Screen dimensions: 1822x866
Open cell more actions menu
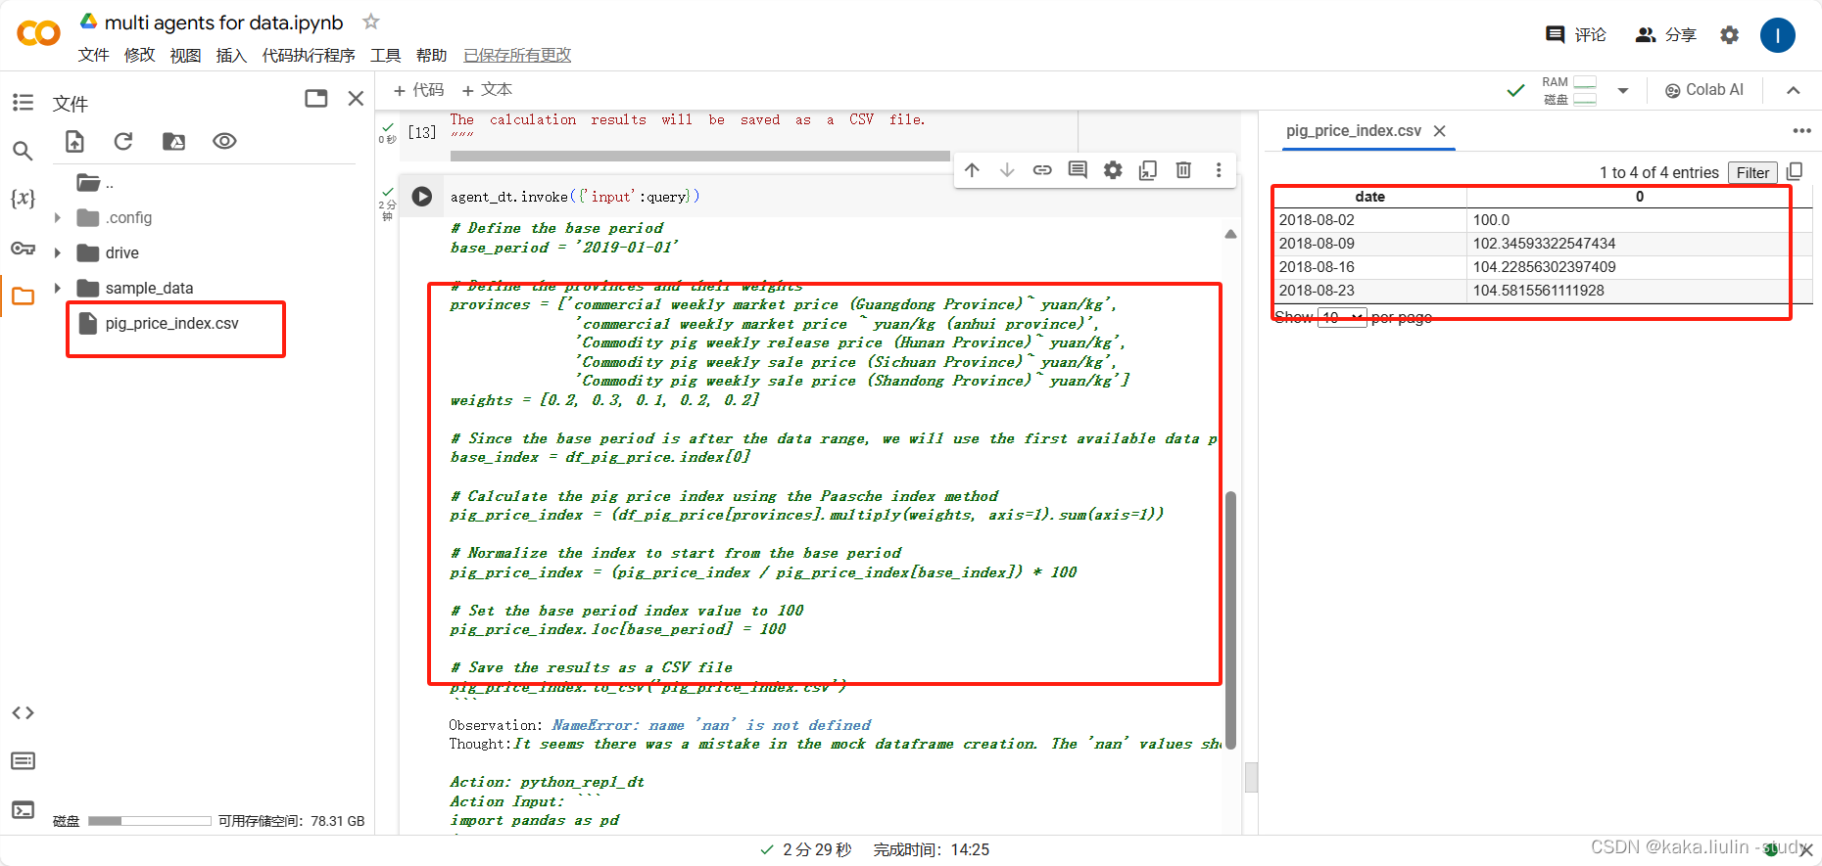(x=1219, y=170)
